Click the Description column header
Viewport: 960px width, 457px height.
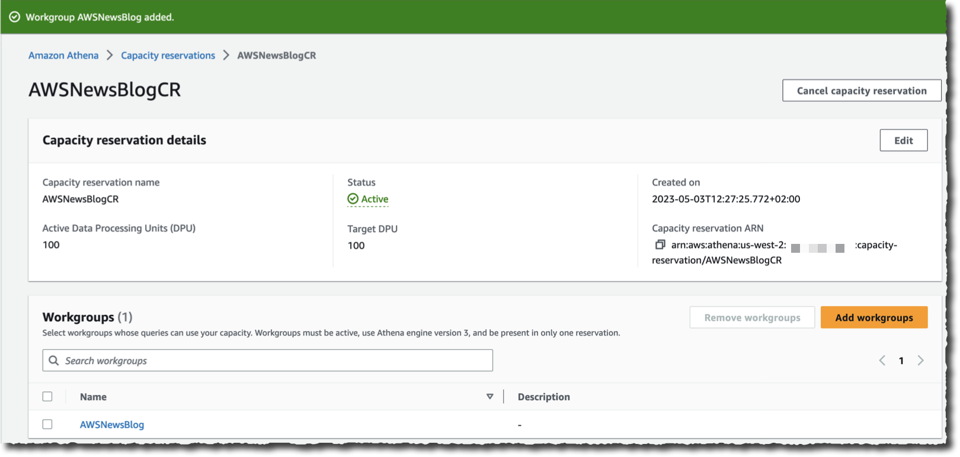[x=544, y=397]
